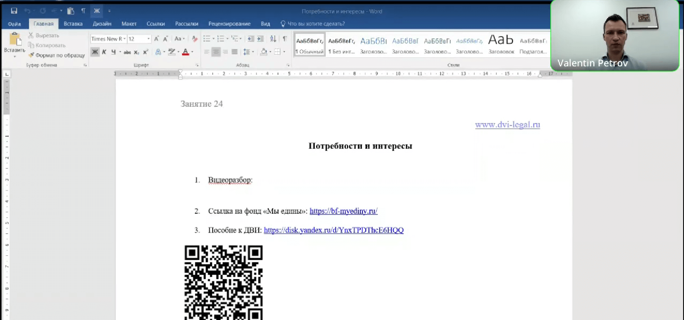The width and height of the screenshot is (684, 320).
Task: Center the text alignment
Action: tap(216, 52)
